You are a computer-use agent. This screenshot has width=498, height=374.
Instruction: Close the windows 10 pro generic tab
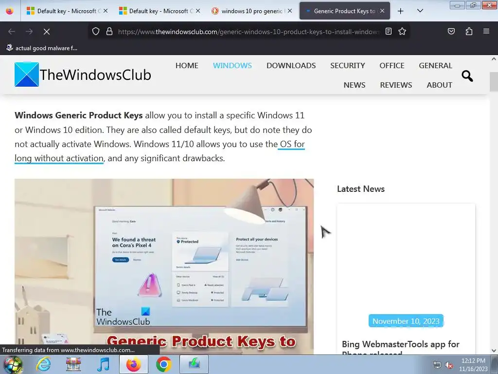coord(290,11)
